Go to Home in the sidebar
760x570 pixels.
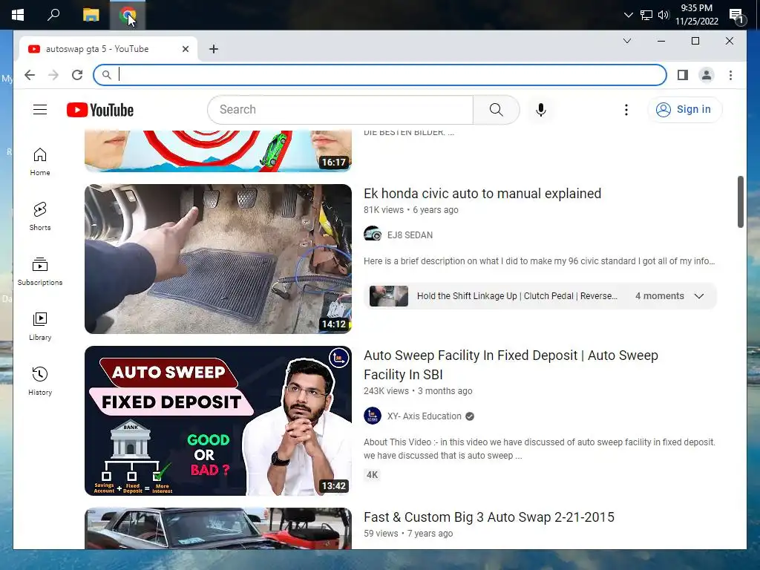point(40,162)
